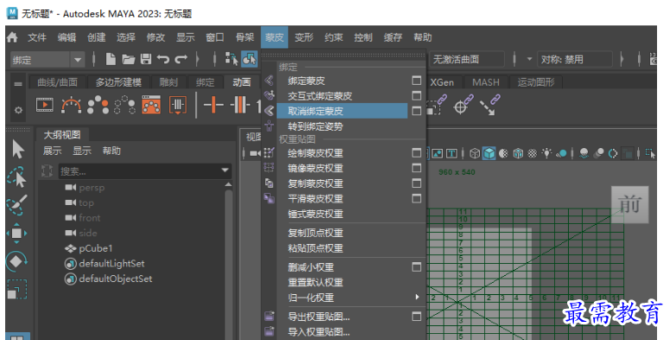
Task: Select by object type mode icon
Action: (249, 59)
